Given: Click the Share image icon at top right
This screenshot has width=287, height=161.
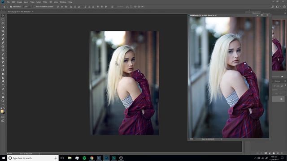Looking at the screenshot, I should click(284, 7).
